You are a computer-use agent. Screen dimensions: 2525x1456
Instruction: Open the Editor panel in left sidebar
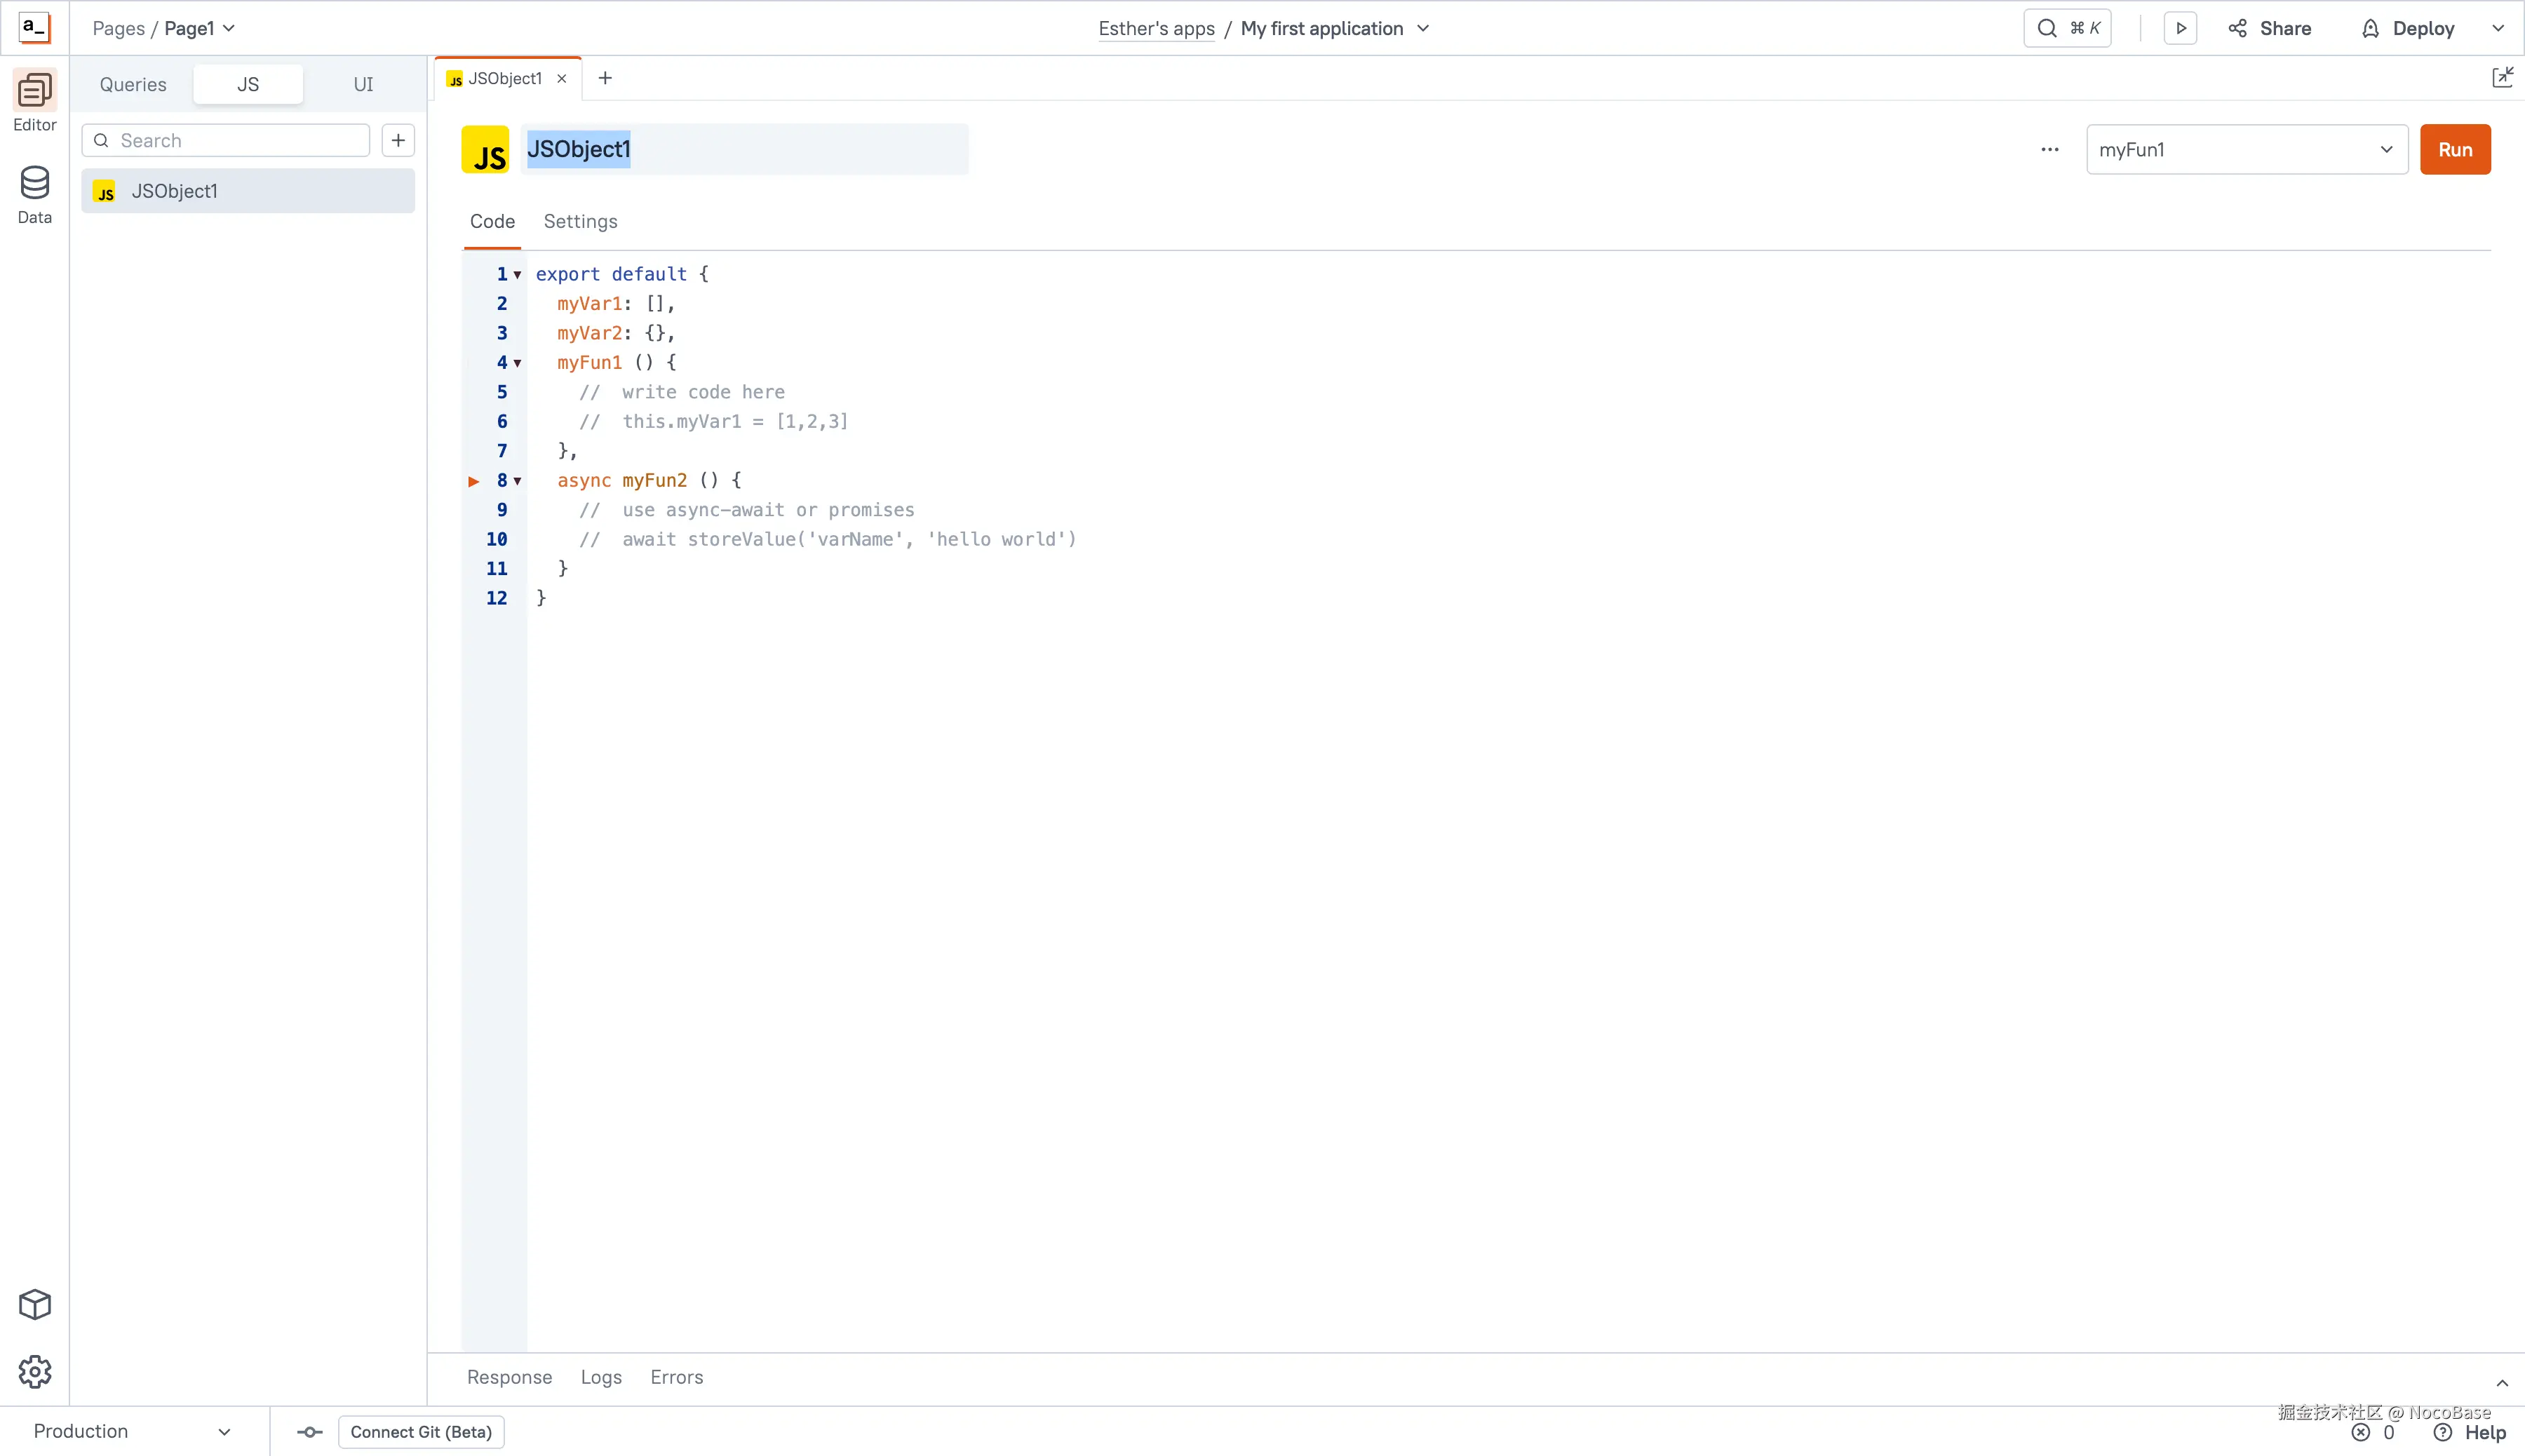pos(34,100)
